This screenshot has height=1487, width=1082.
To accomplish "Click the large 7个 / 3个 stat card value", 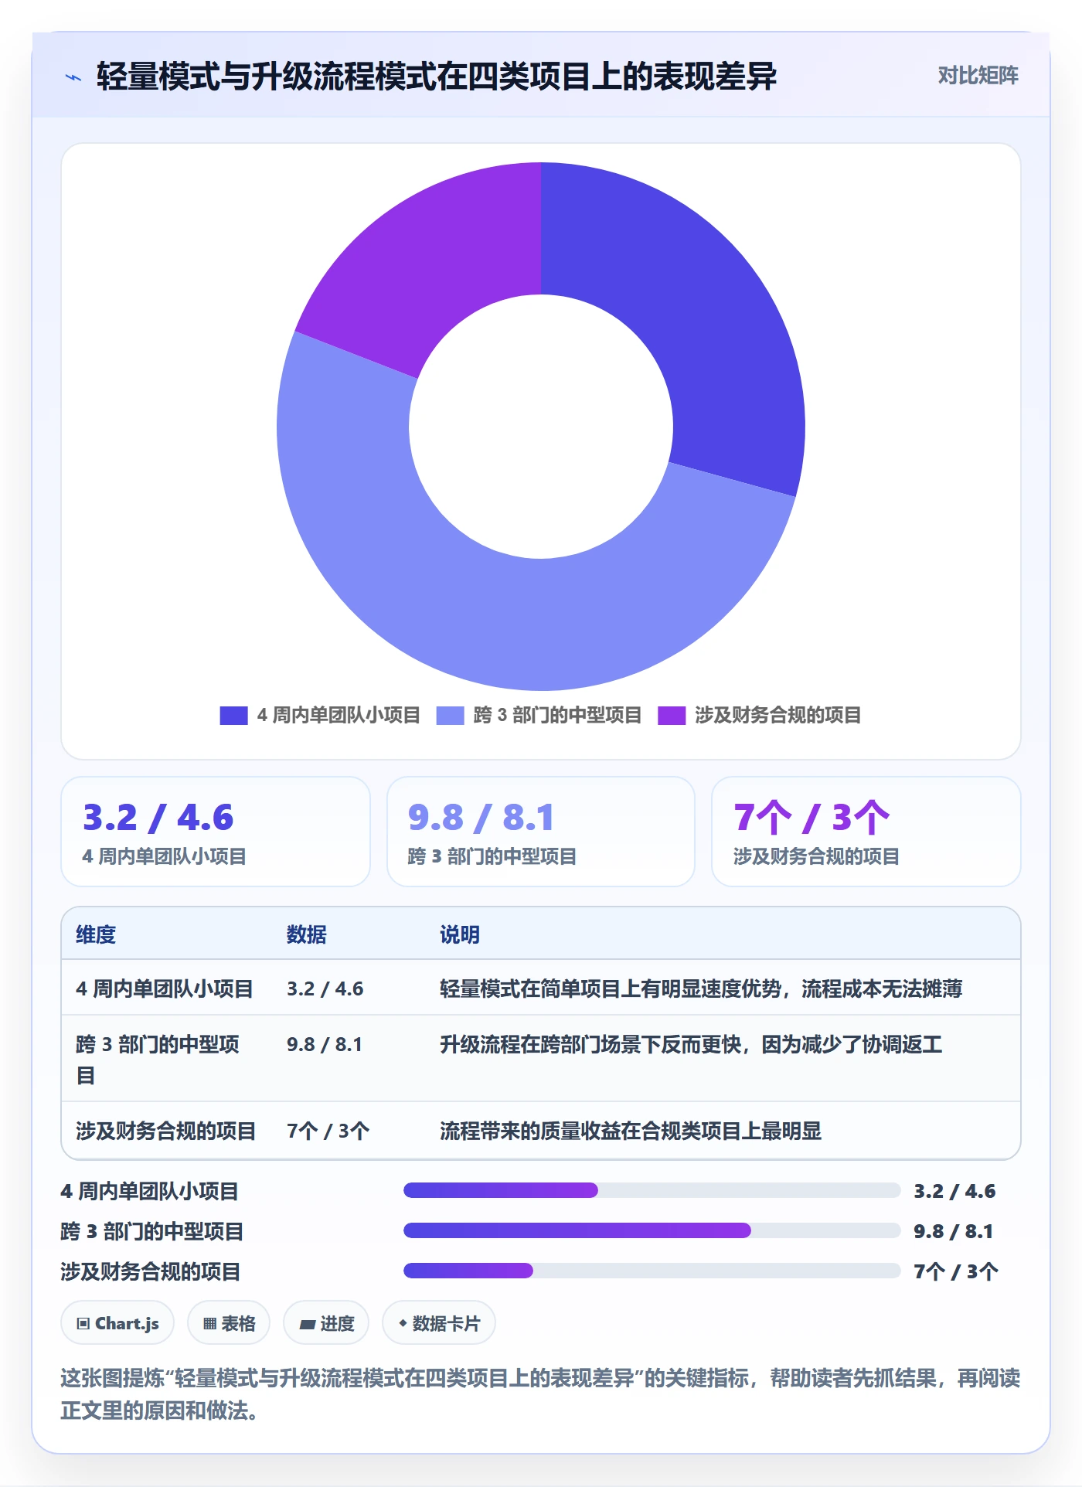I will point(811,818).
